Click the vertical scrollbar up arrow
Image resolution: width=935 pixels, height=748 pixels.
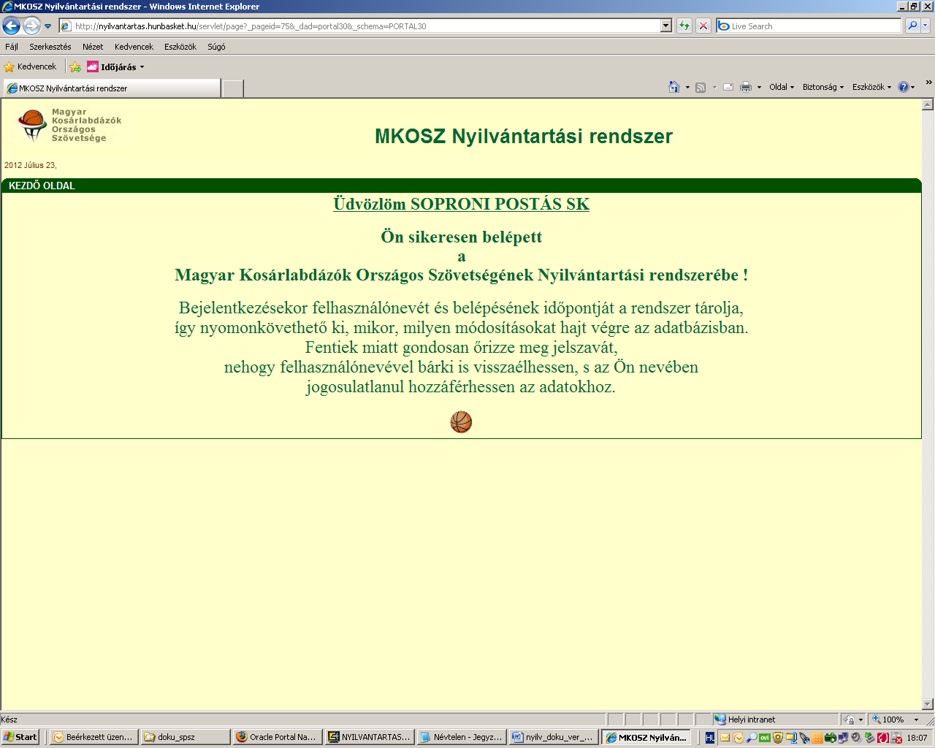click(928, 104)
